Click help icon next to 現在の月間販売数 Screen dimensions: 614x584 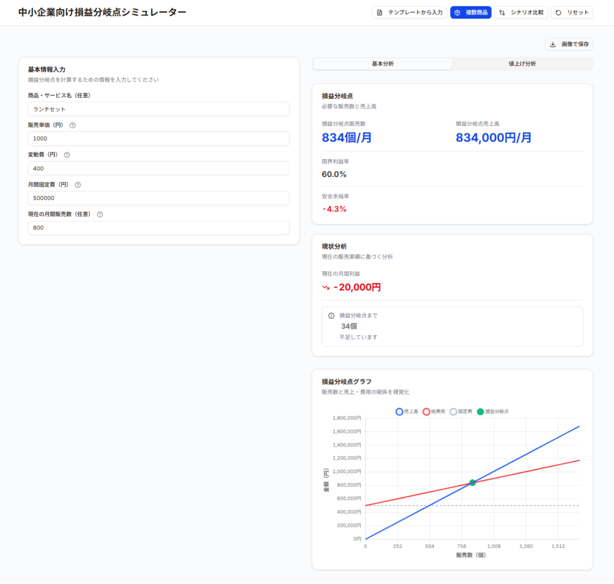pos(100,214)
